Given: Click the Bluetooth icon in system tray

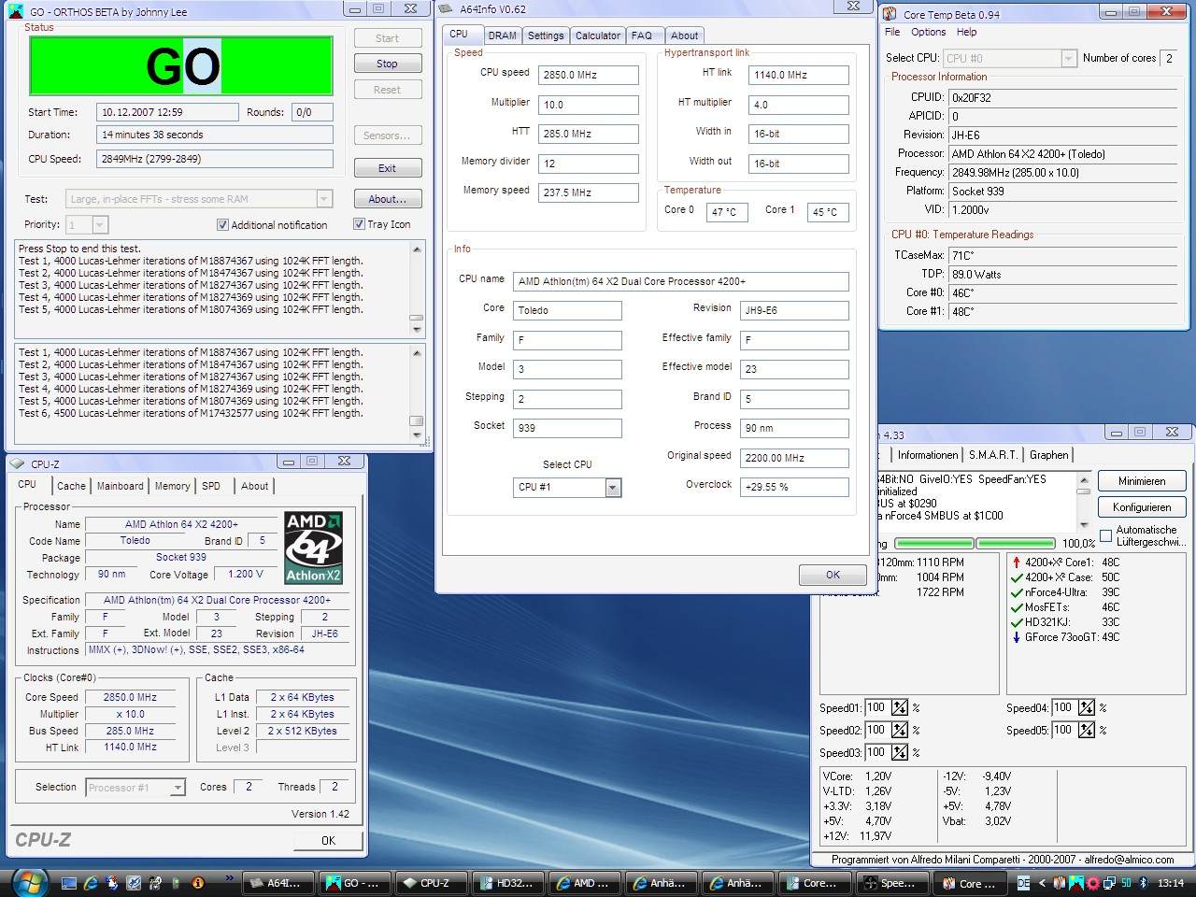Looking at the screenshot, I should click(1142, 882).
